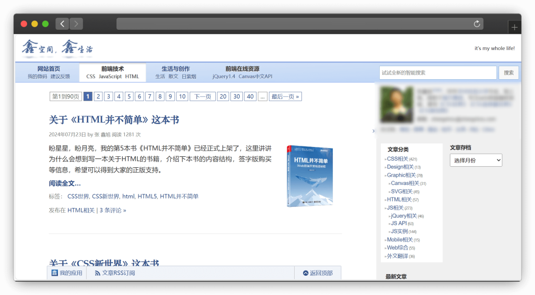Screen dimensions: 535x295
Task: Open 我的微码 sub-link
Action: 37,77
